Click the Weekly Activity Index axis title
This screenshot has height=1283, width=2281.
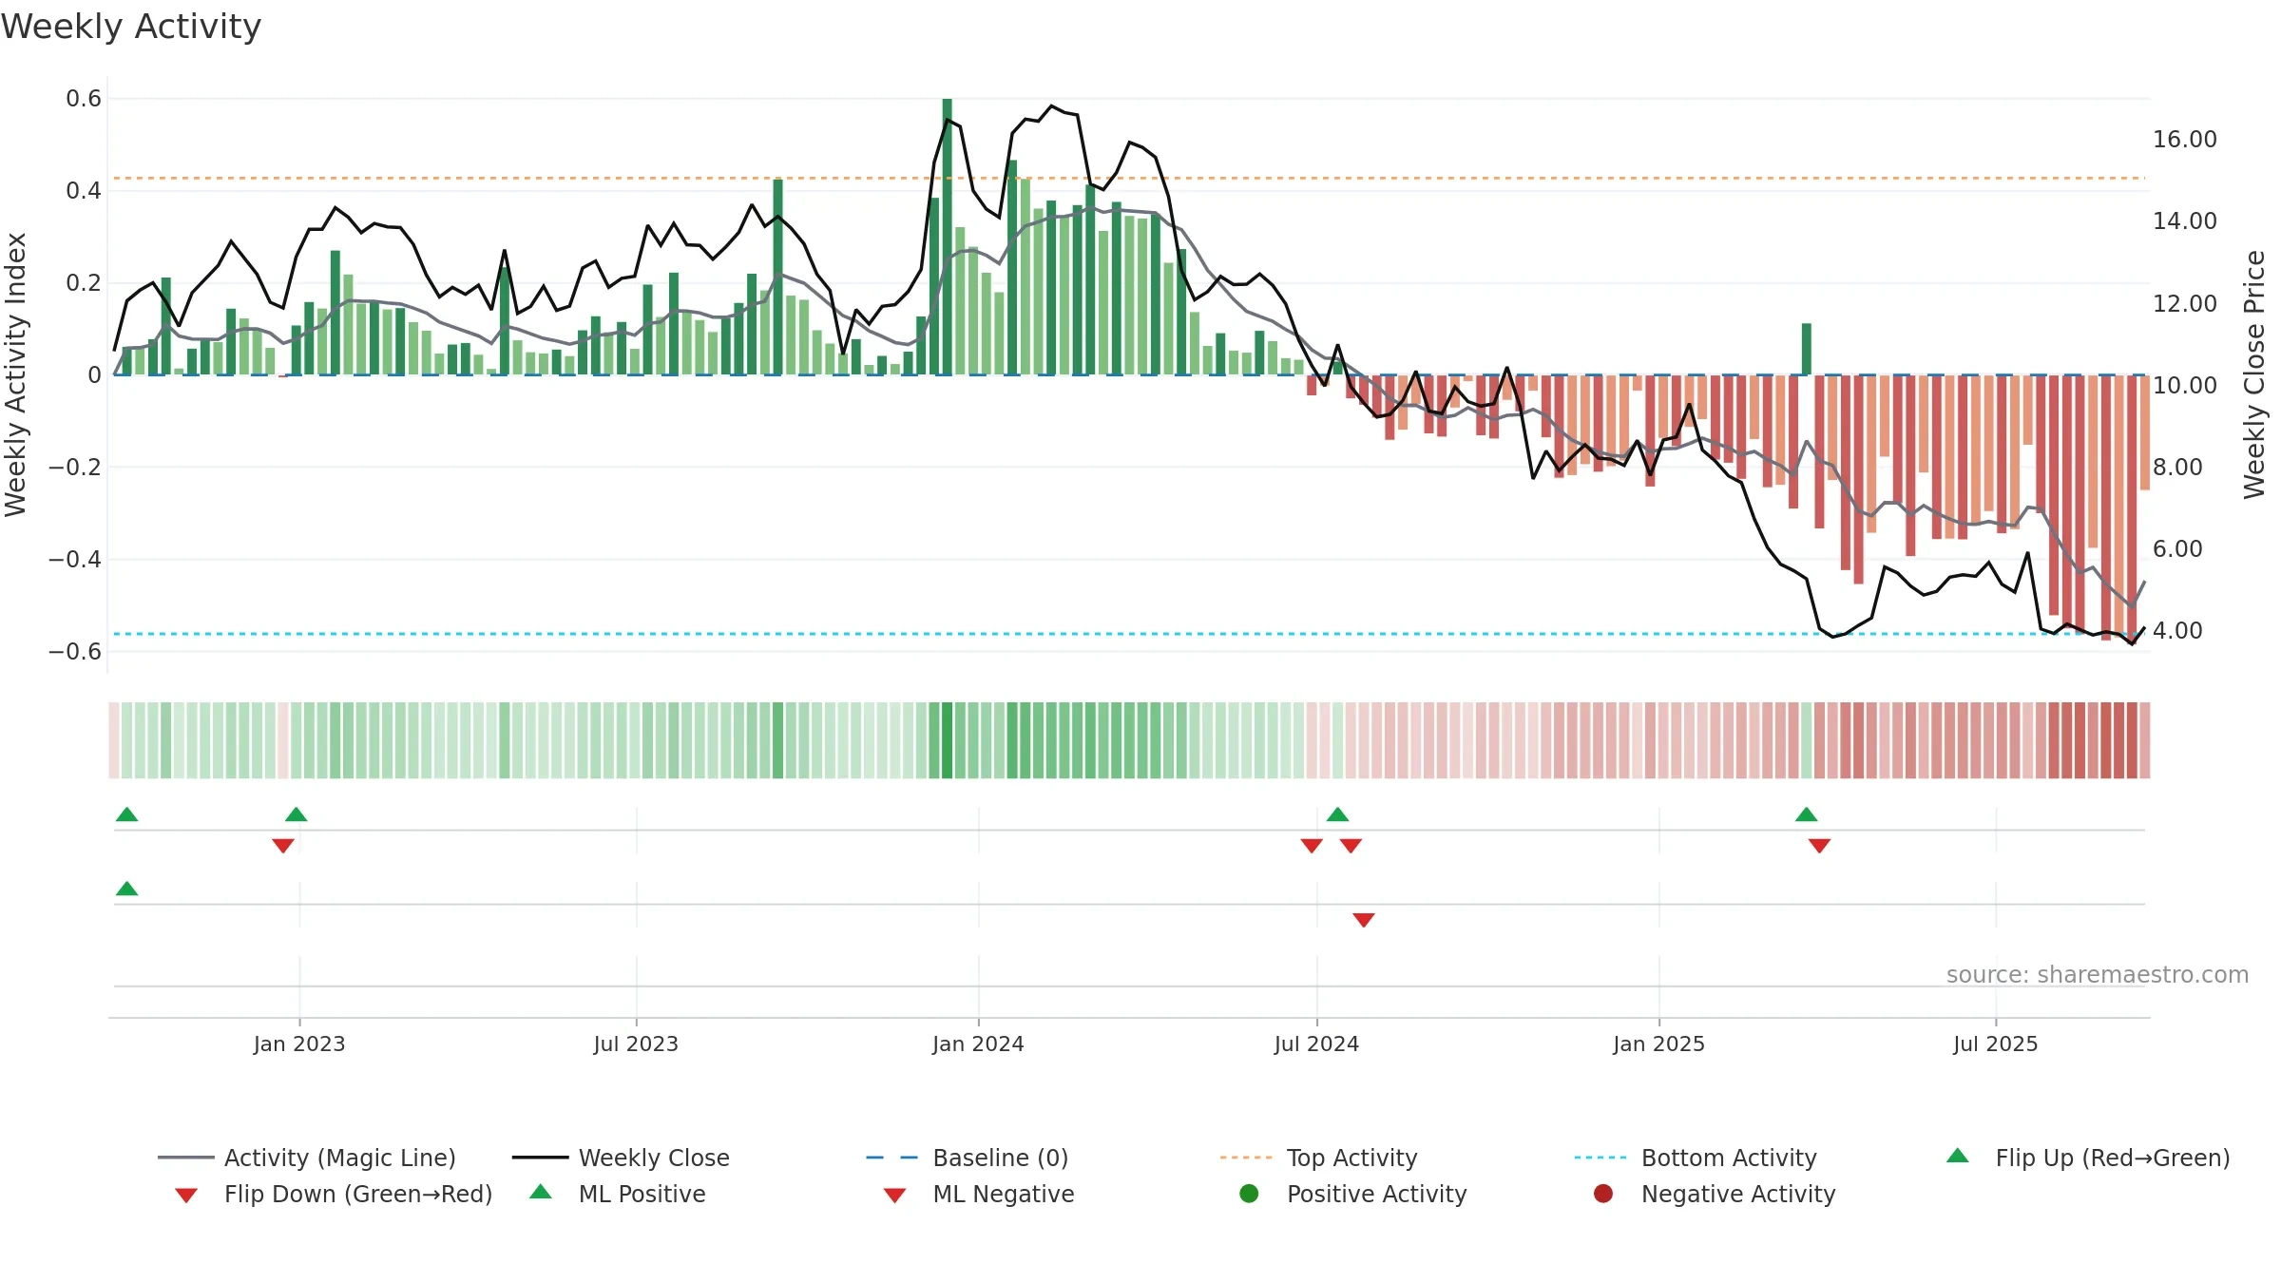point(15,374)
